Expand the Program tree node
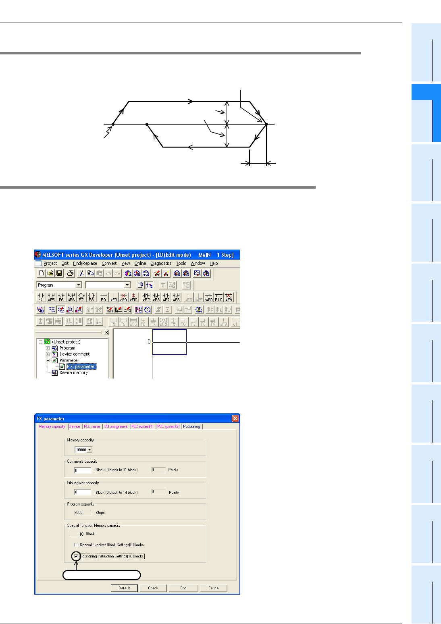The image size is (441, 624). pos(48,348)
